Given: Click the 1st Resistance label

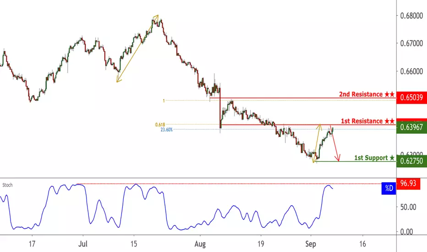Looking at the screenshot, I should 367,121.
